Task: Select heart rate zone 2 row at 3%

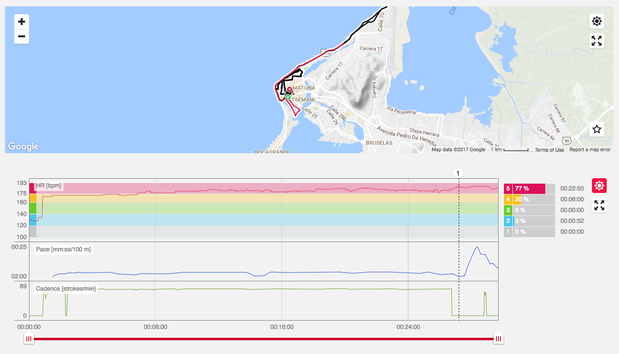Action: [529, 221]
